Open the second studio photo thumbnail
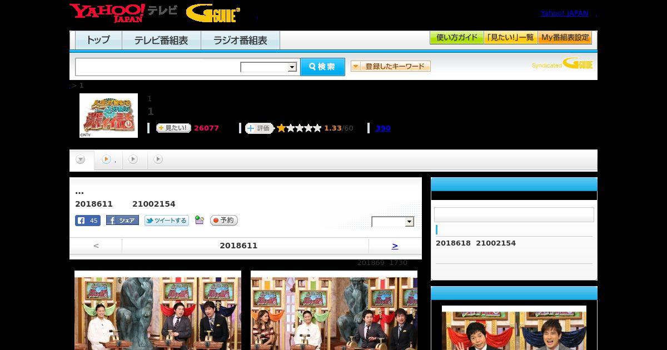Image resolution: width=667 pixels, height=350 pixels. pyautogui.click(x=334, y=310)
